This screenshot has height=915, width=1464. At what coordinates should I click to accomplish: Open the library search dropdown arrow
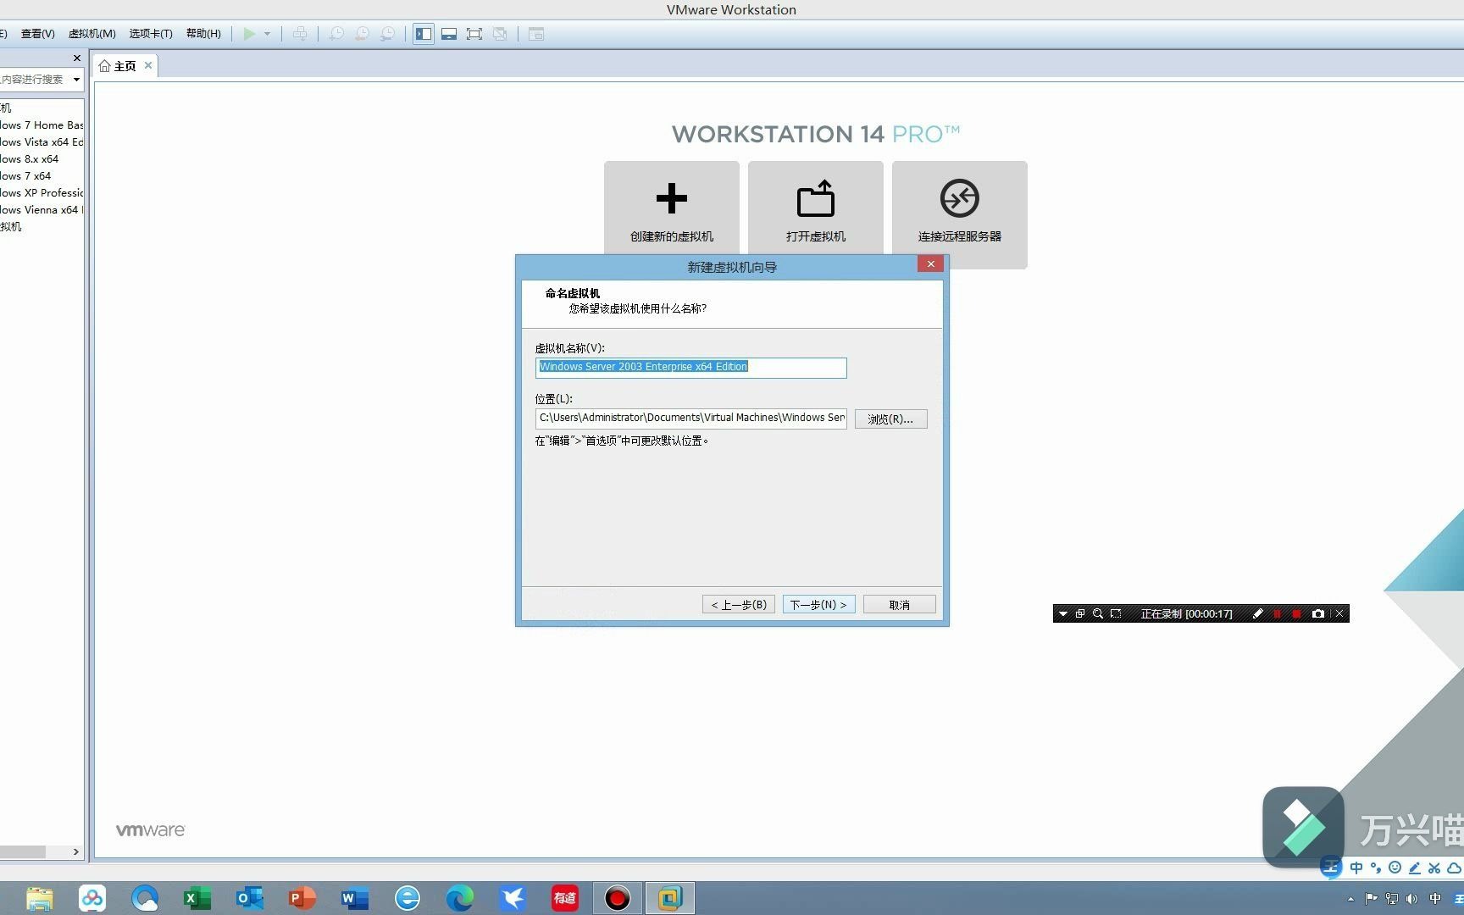(x=76, y=80)
